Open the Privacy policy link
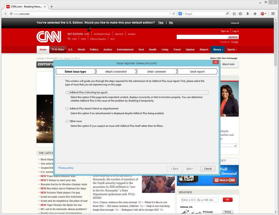 (x=66, y=168)
